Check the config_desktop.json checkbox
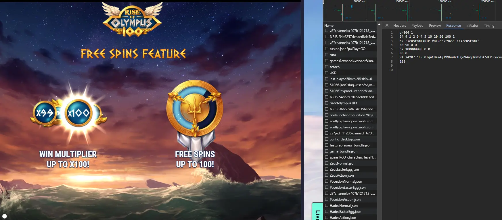Viewport: 502px width, 220px height. point(327,139)
